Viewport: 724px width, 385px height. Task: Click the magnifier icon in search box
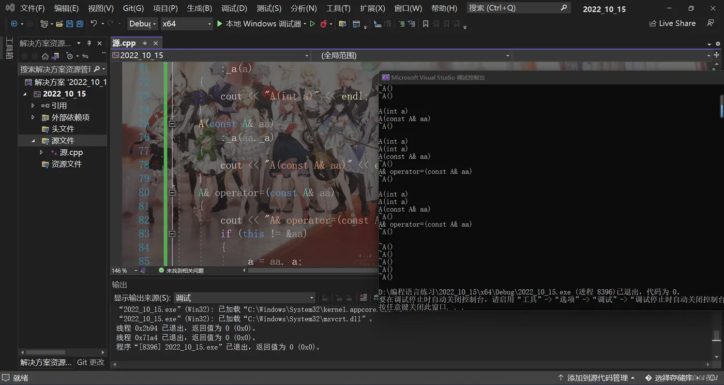tap(564, 8)
